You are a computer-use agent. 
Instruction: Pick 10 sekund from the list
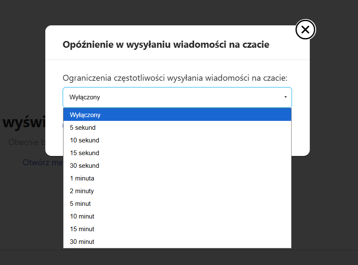tap(177, 140)
